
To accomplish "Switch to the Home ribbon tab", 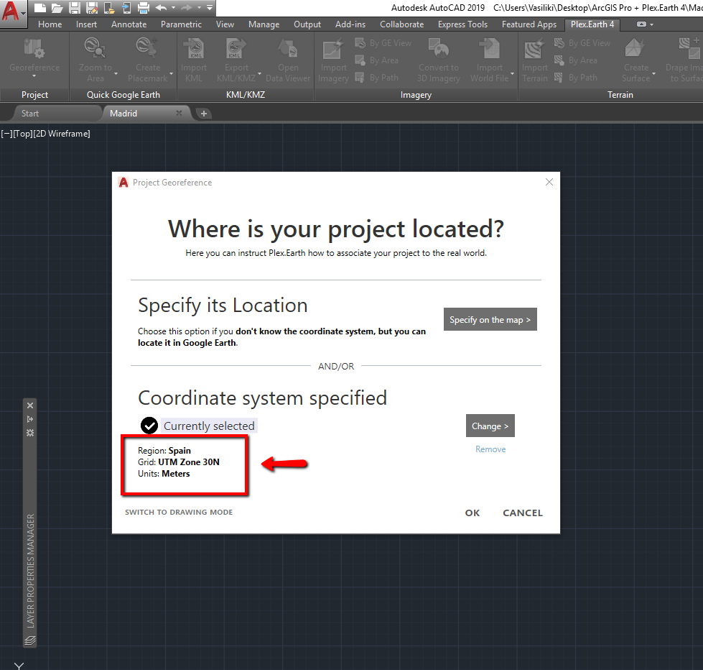I will click(50, 24).
